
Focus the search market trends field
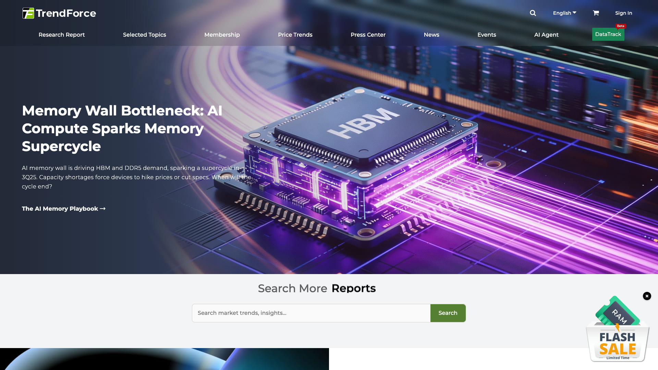pyautogui.click(x=311, y=313)
